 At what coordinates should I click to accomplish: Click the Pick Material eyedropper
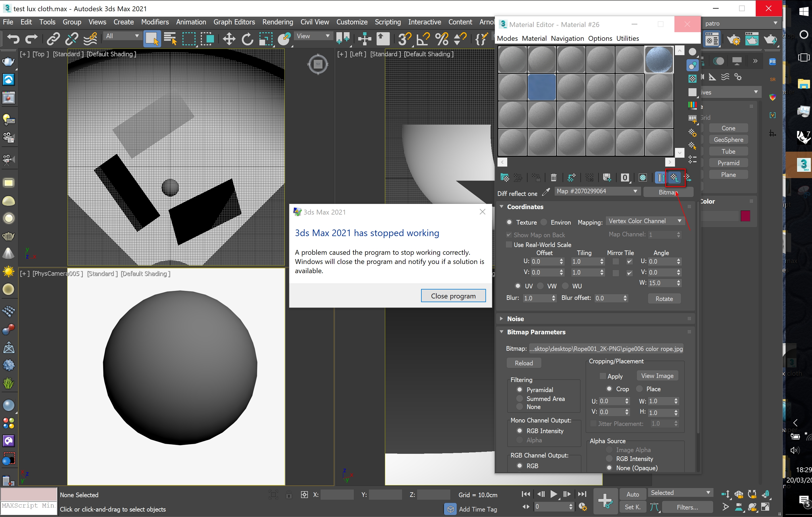[546, 192]
